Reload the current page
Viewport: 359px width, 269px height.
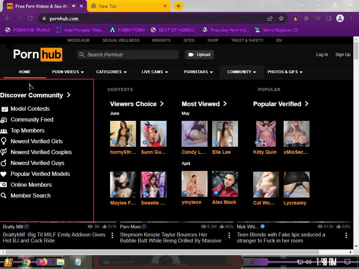(30, 19)
